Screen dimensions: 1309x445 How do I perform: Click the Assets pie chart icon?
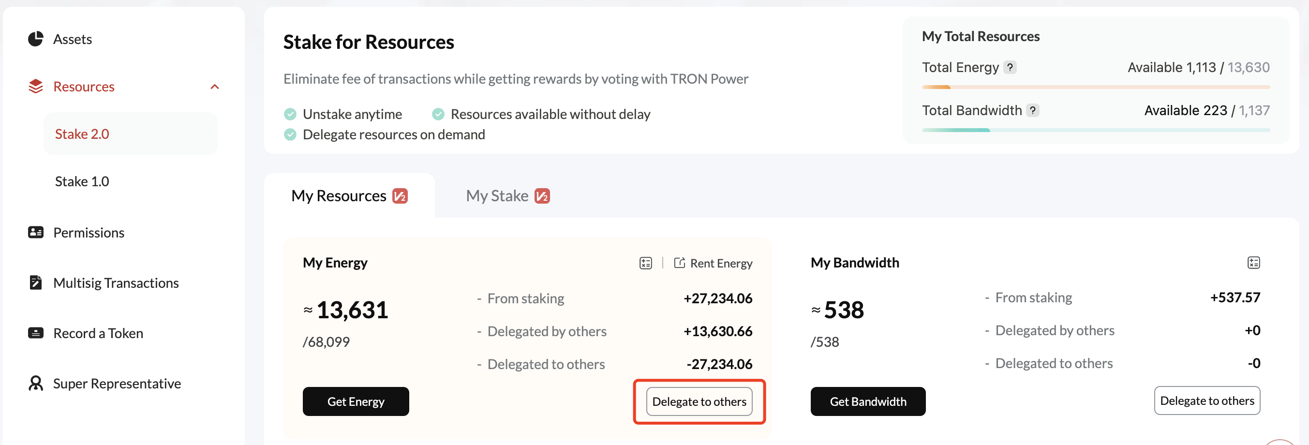[36, 39]
